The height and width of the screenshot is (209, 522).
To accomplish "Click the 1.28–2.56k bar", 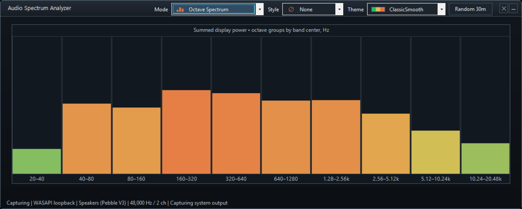I will pos(336,137).
